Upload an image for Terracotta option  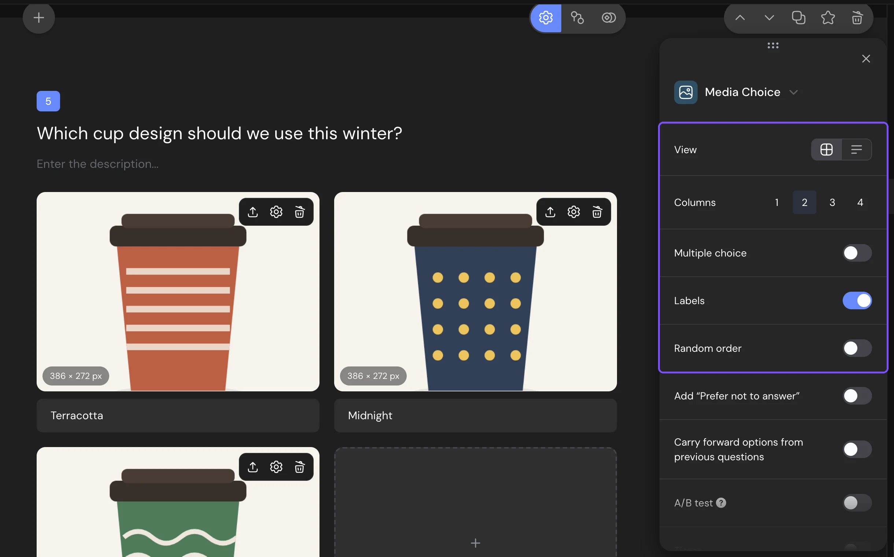point(253,212)
